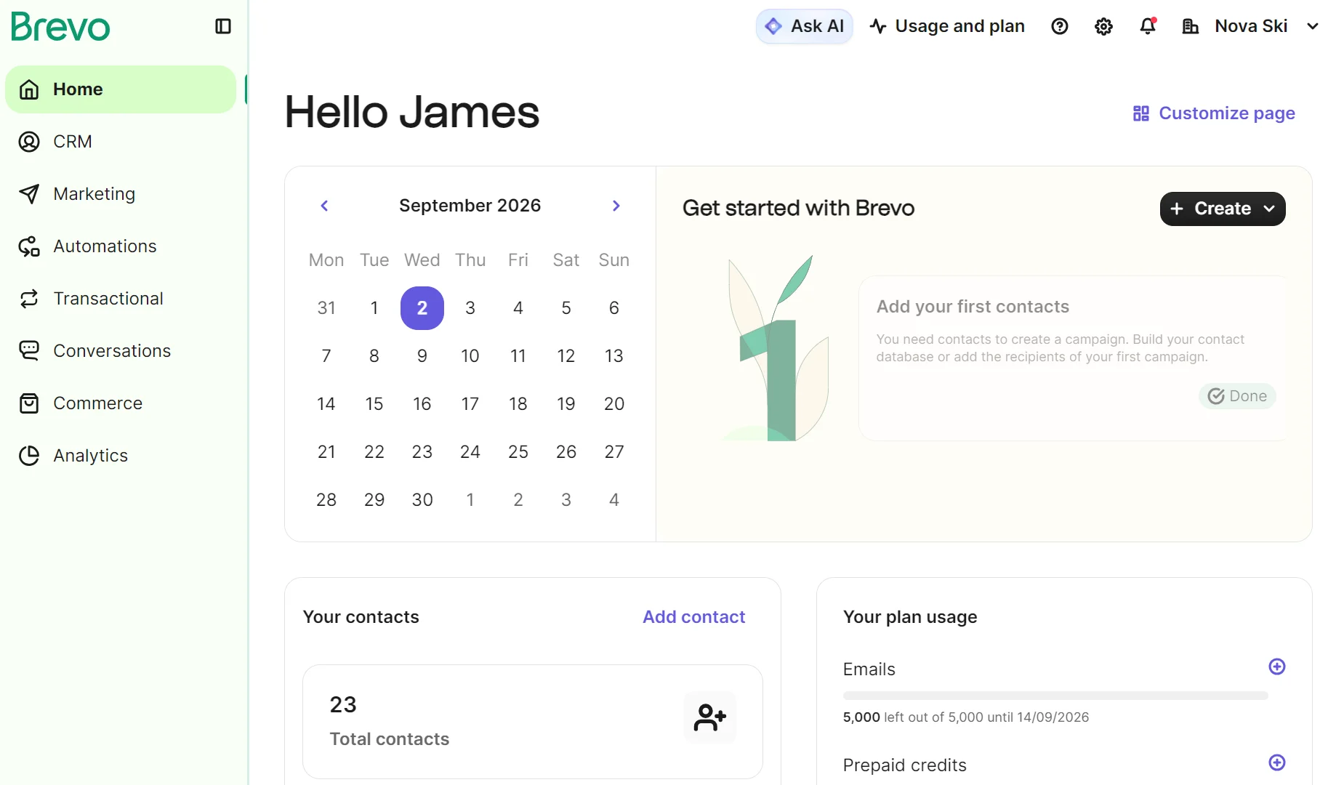Click the Your contacts heading
This screenshot has width=1344, height=785.
[x=361, y=617]
